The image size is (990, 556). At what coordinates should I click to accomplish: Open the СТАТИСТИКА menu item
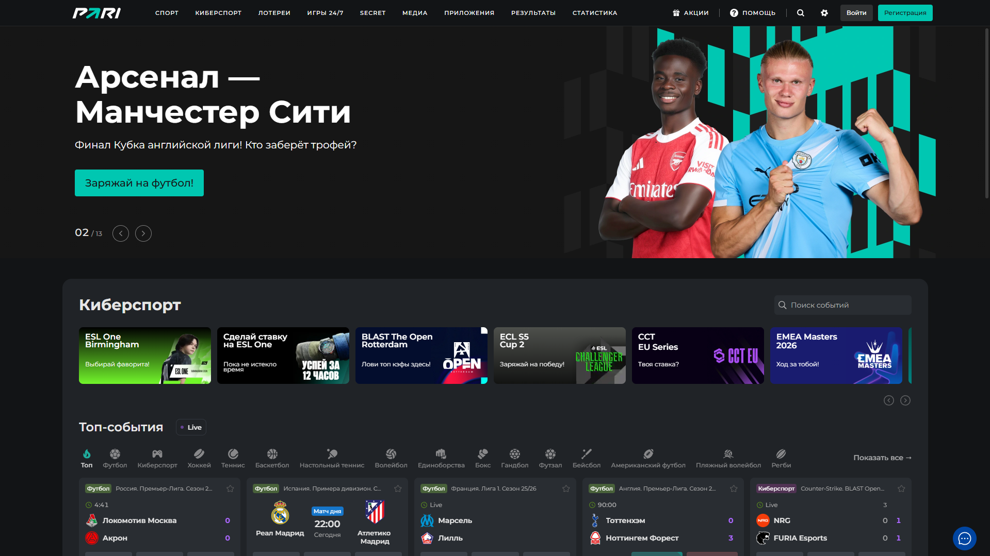595,13
